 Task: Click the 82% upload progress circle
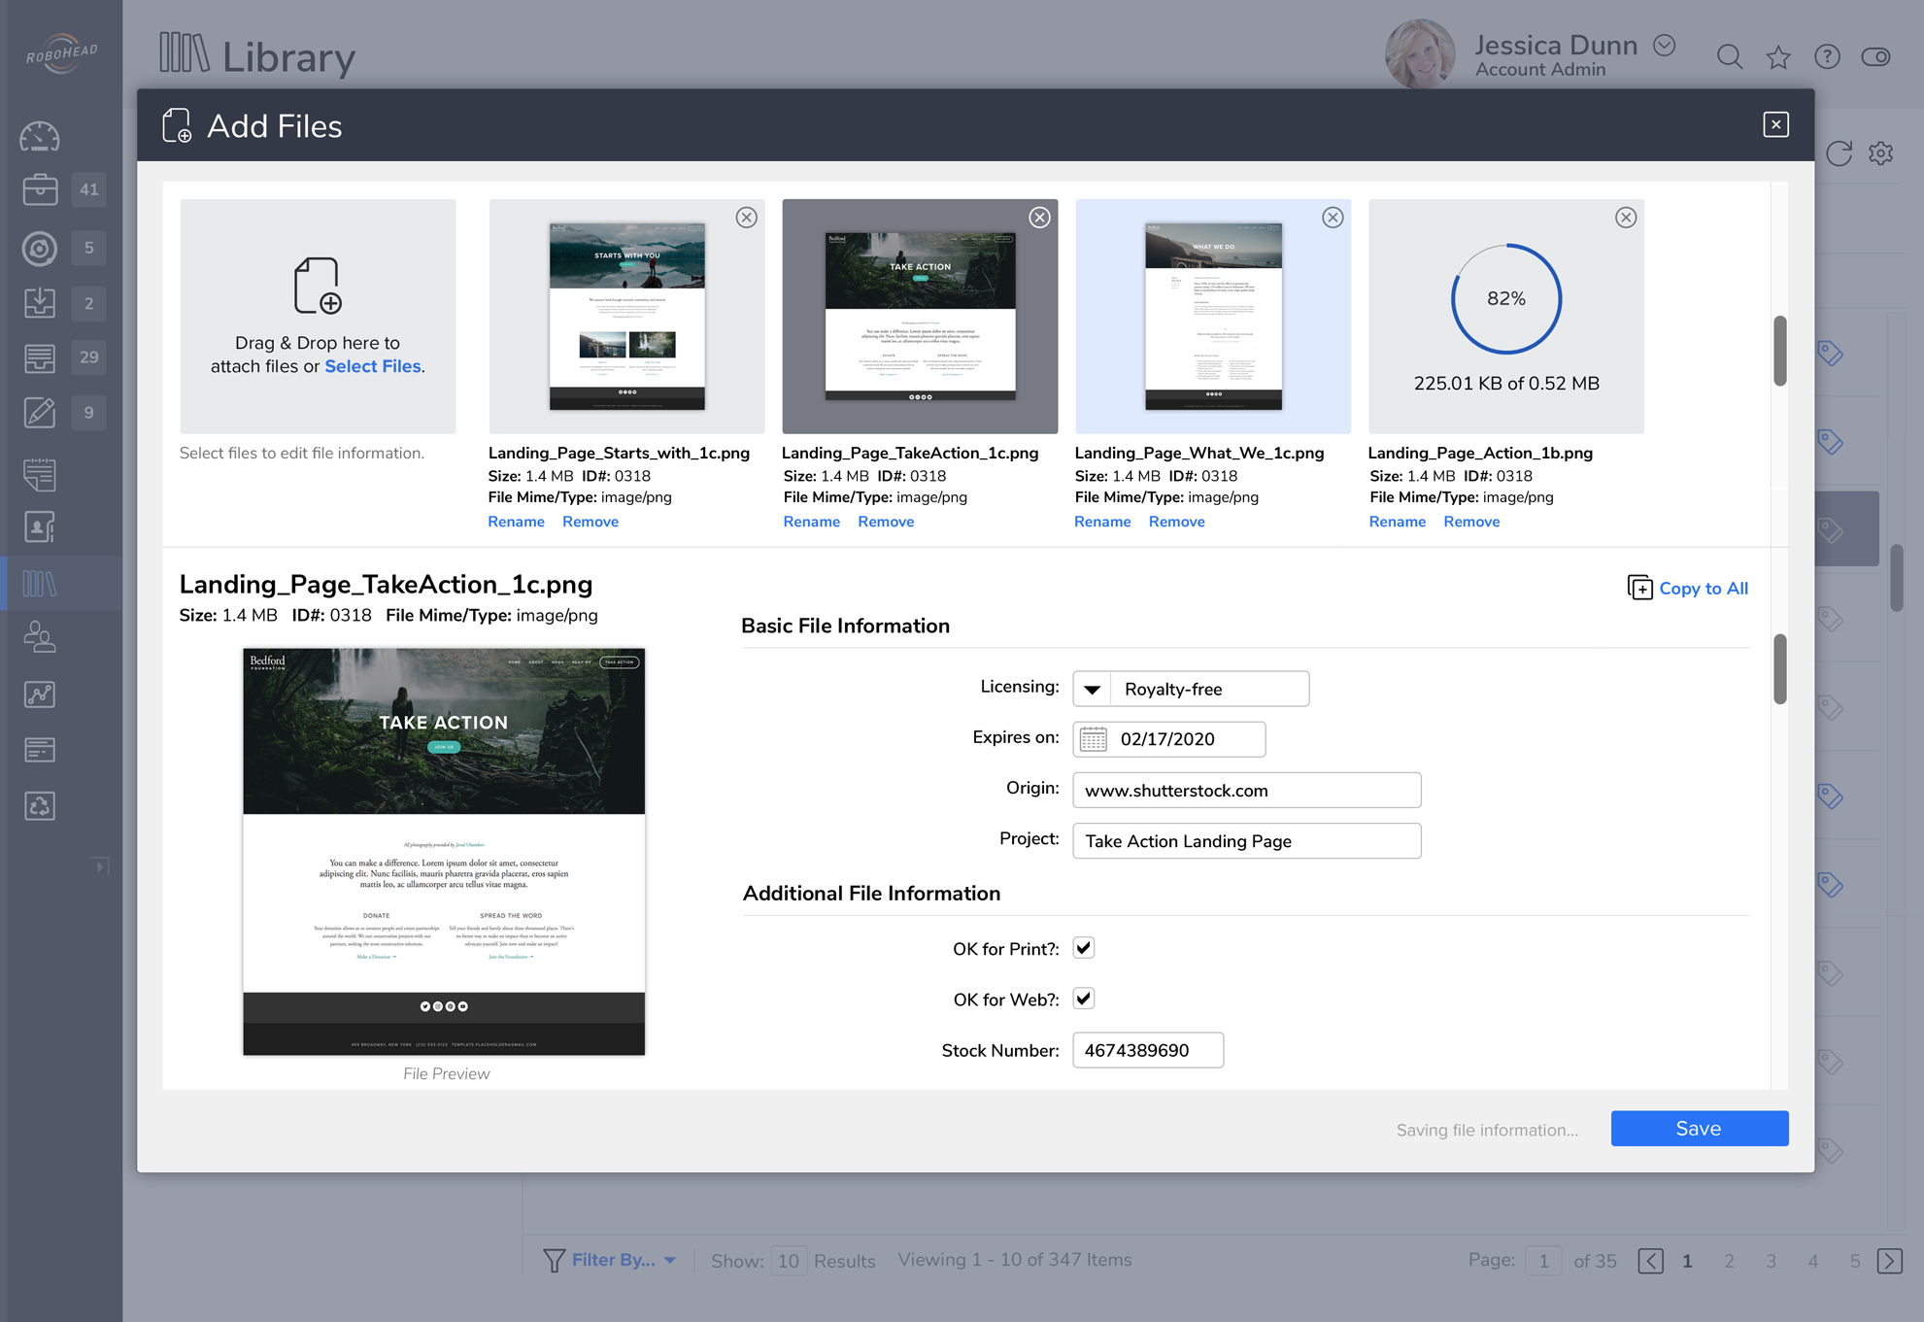point(1505,299)
